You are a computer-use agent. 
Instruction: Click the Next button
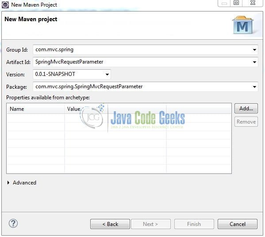pos(151,224)
